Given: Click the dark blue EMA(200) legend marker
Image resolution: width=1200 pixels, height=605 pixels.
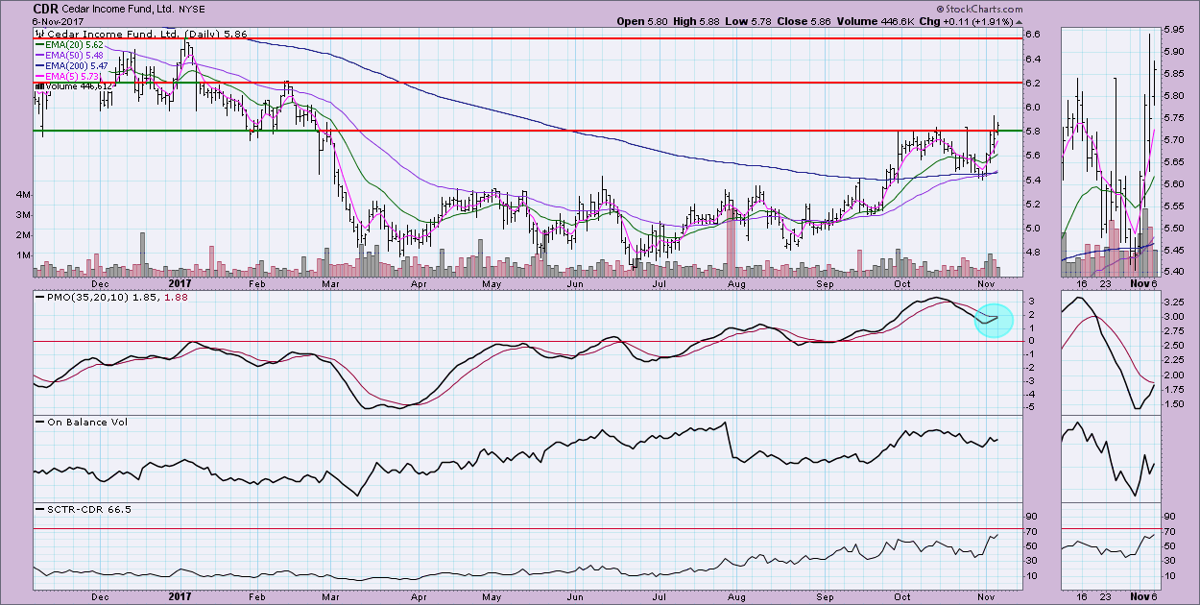Looking at the screenshot, I should pos(38,65).
